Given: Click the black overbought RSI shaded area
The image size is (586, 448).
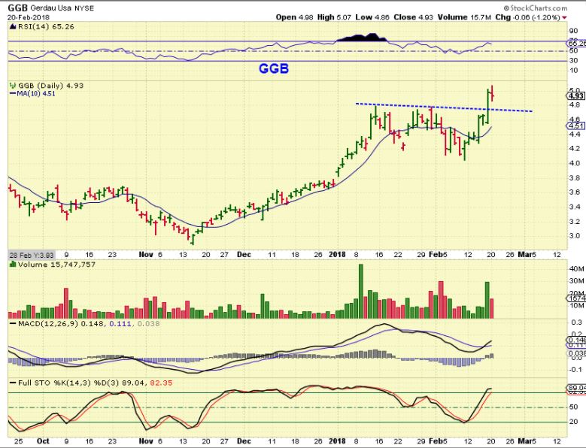Looking at the screenshot, I should 363,38.
